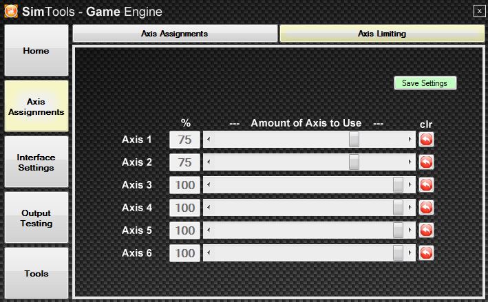Click the Axis 5 slider thumb
Viewport: 488px width, 302px height.
[x=398, y=230]
